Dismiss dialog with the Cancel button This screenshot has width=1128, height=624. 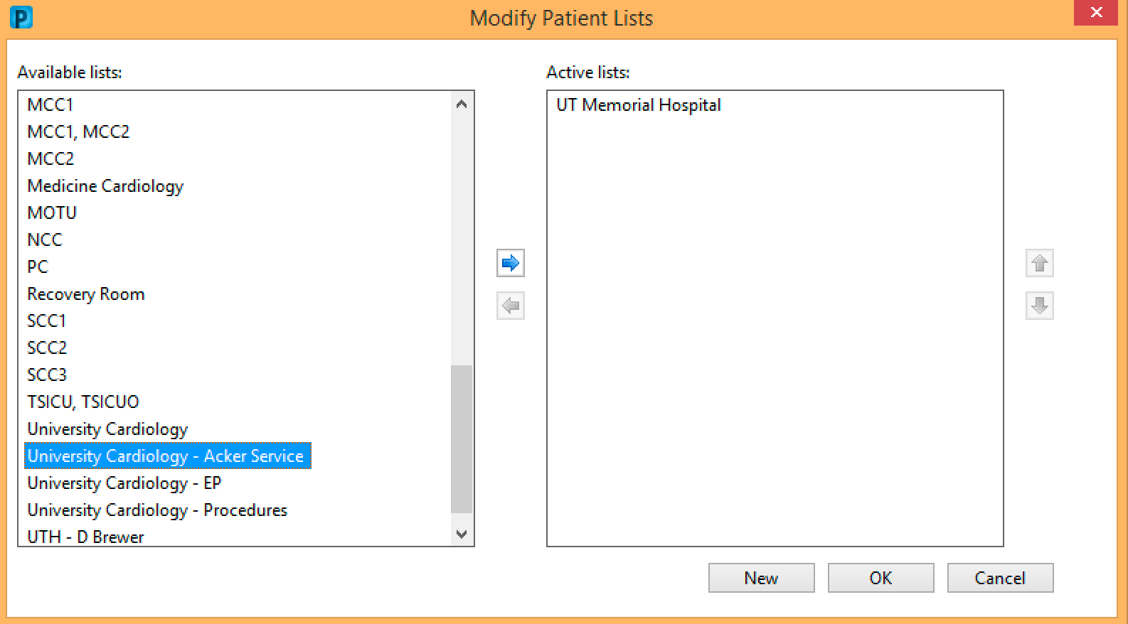[1001, 578]
